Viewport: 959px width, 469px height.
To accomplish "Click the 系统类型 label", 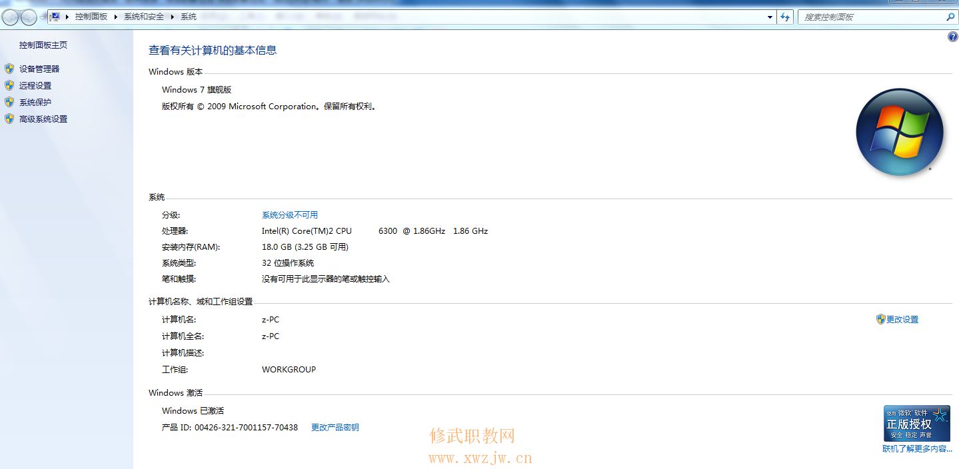I will pos(179,263).
